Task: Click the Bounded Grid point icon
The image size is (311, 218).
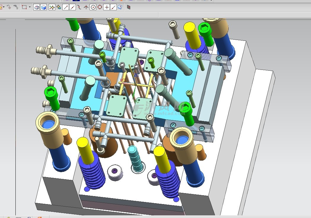Action: tap(129, 7)
